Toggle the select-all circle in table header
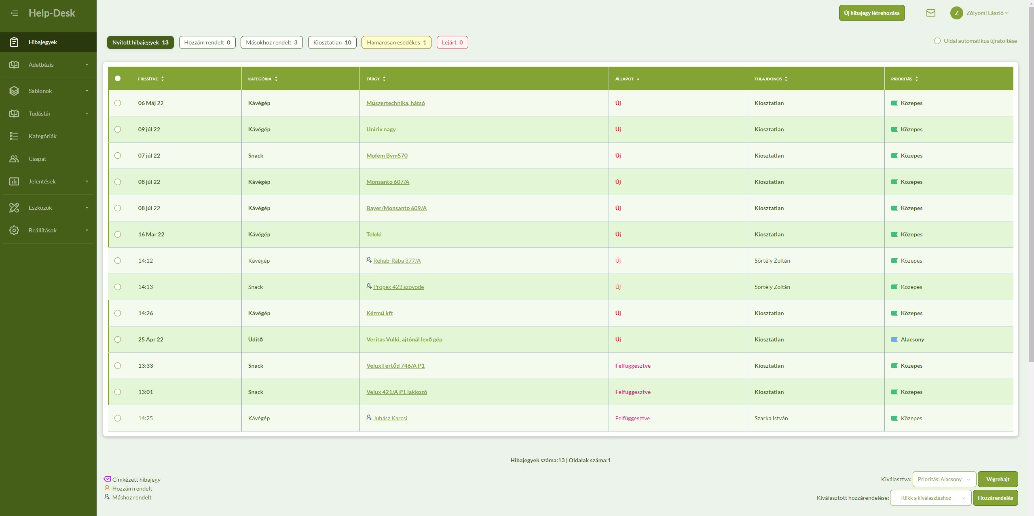Screen dimensions: 1034x516 118,78
